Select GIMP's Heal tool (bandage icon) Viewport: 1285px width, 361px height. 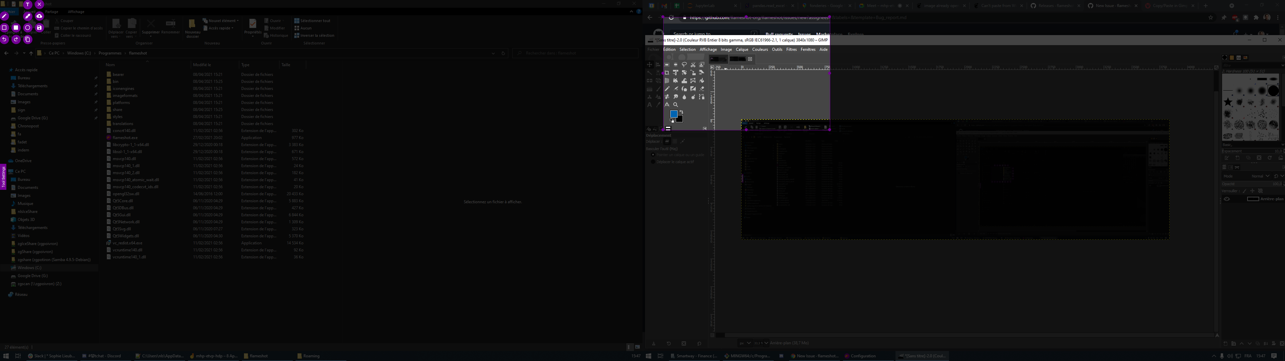pyautogui.click(x=667, y=96)
